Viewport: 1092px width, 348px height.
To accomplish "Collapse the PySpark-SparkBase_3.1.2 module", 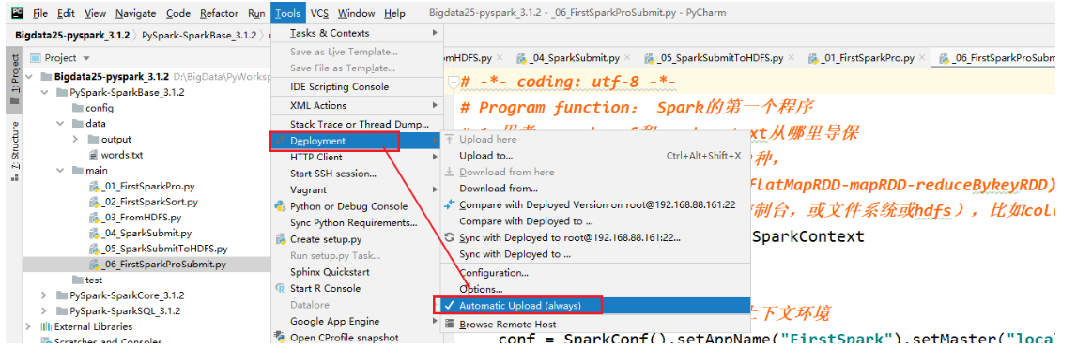I will pos(45,92).
